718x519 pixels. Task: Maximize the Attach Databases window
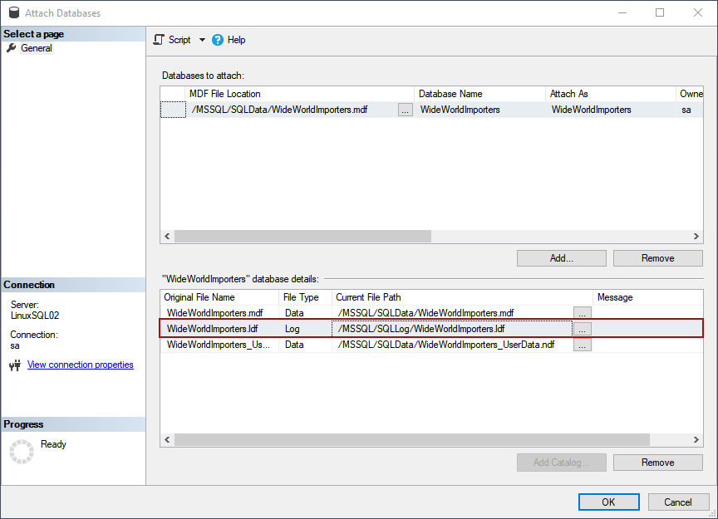point(659,12)
